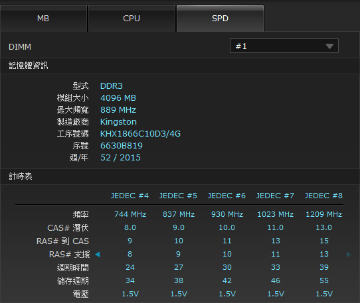Click the DIMM dropdown arrow
360x303 pixels.
point(329,46)
